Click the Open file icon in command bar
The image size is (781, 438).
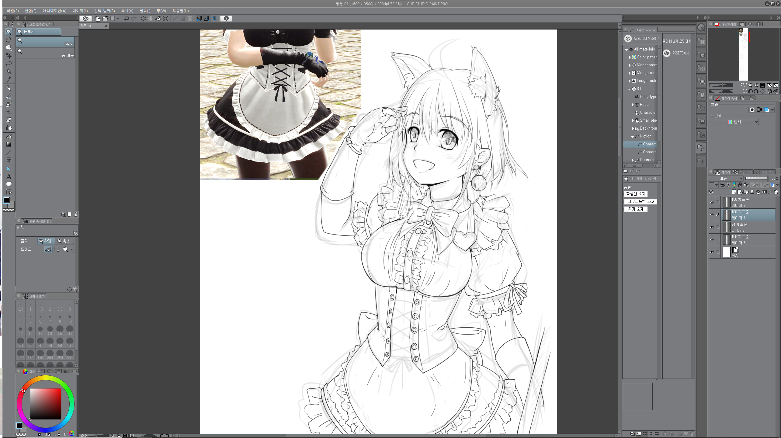pos(105,19)
